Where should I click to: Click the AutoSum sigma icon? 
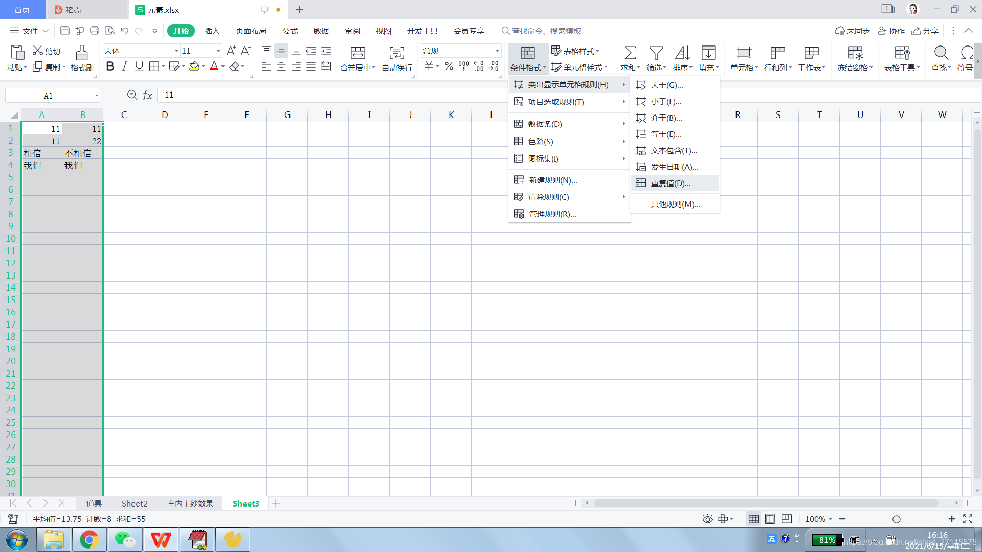coord(630,53)
